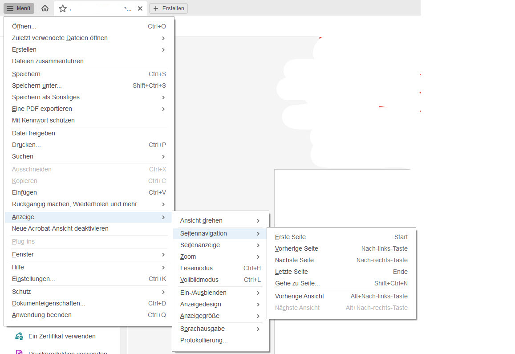Choose Speichern from the menu

pos(89,74)
